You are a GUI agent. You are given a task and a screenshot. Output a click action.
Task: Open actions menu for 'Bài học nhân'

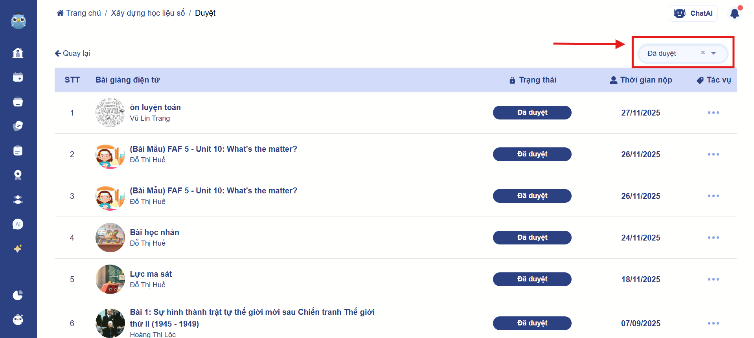pos(713,238)
